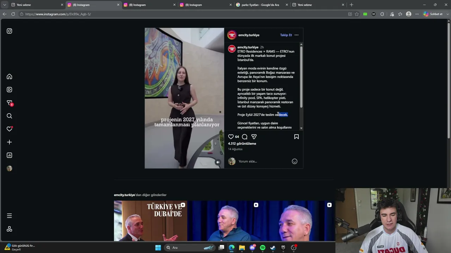451x253 pixels.
Task: Open the favorites list toolbar icon
Action: tap(400, 14)
